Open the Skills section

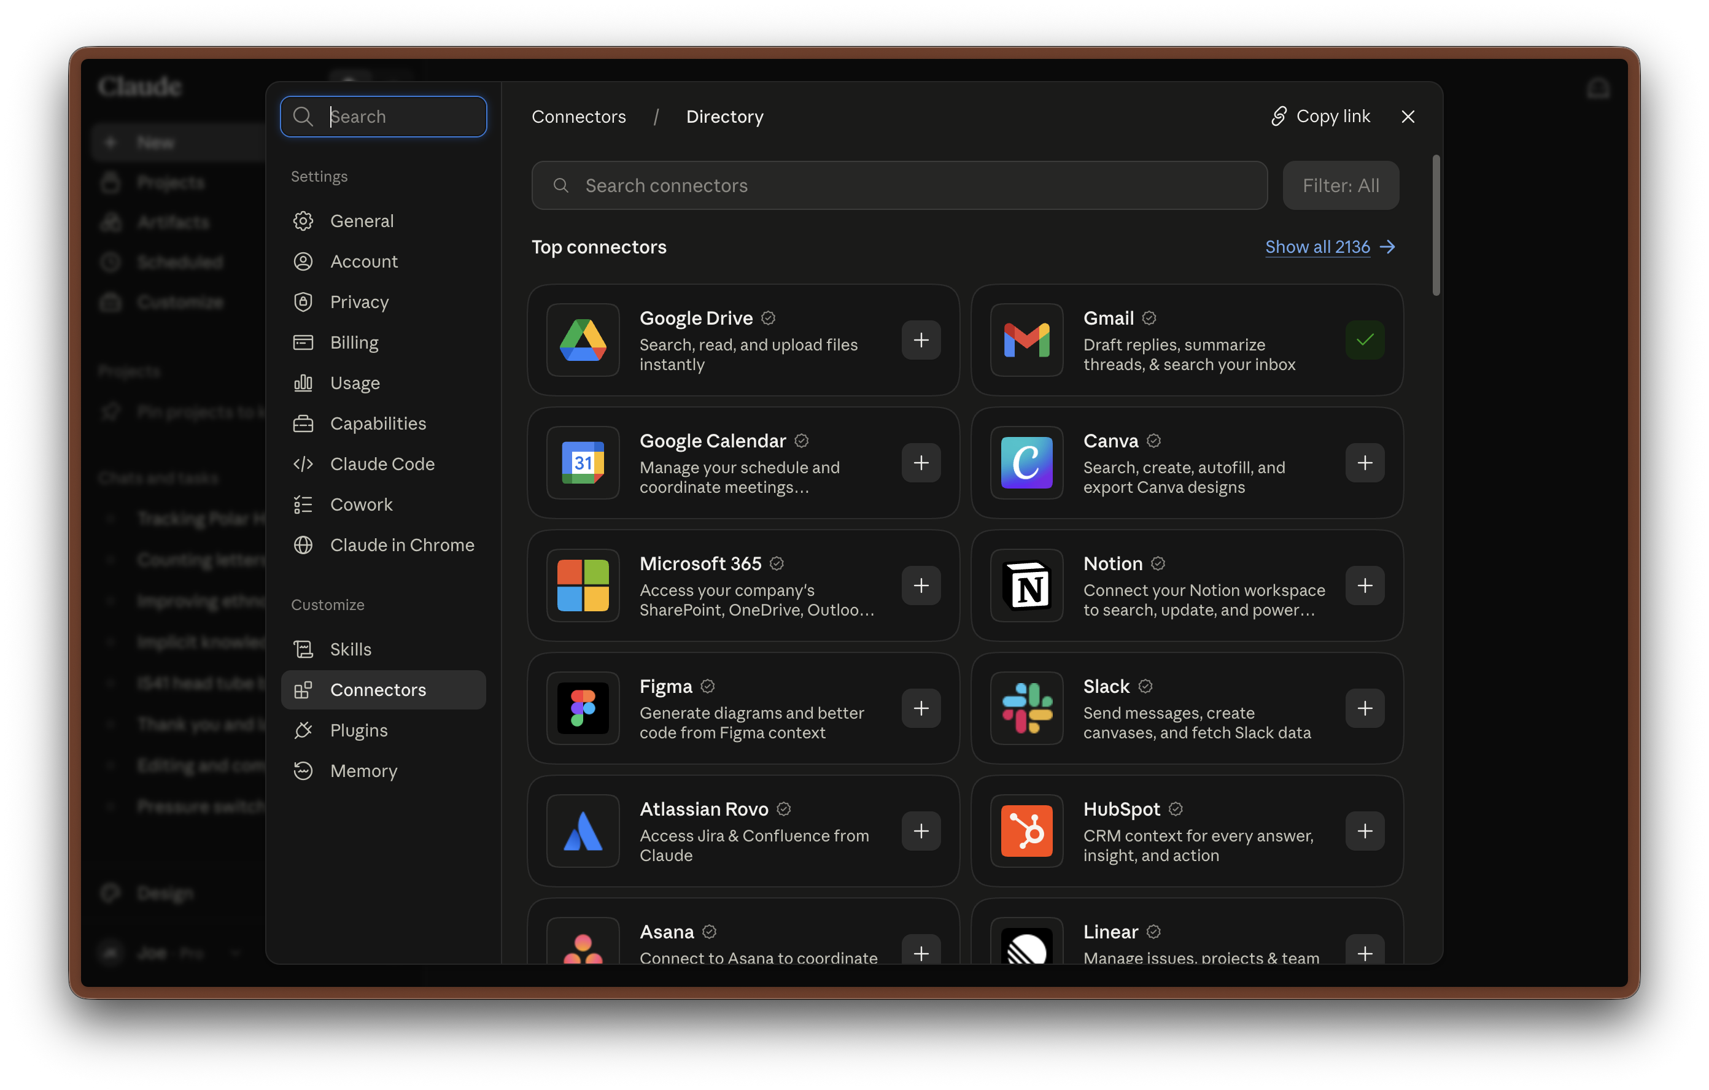(x=383, y=649)
